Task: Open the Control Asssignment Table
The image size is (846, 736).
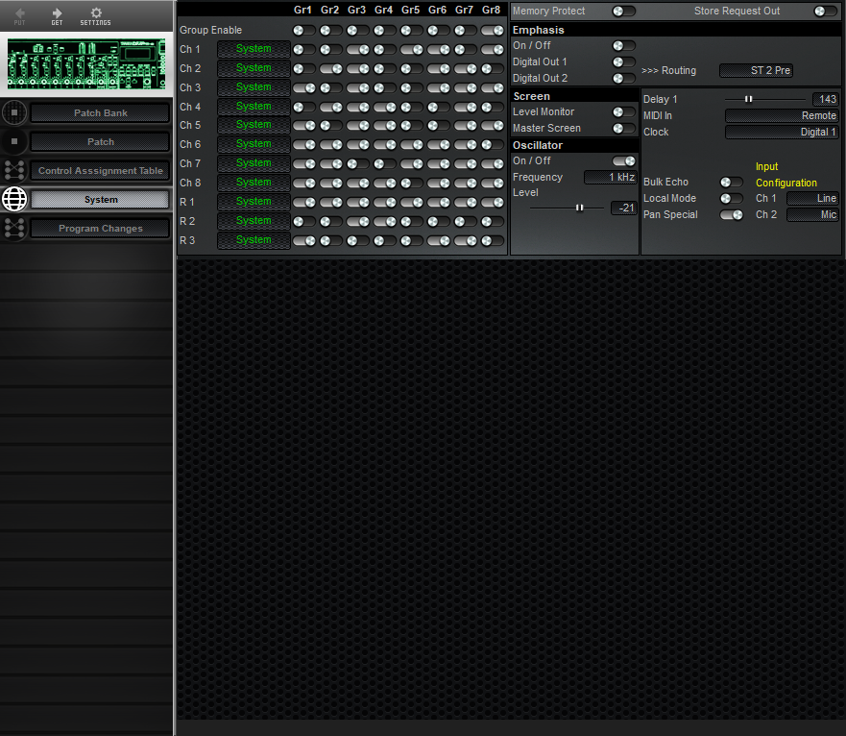Action: tap(99, 170)
